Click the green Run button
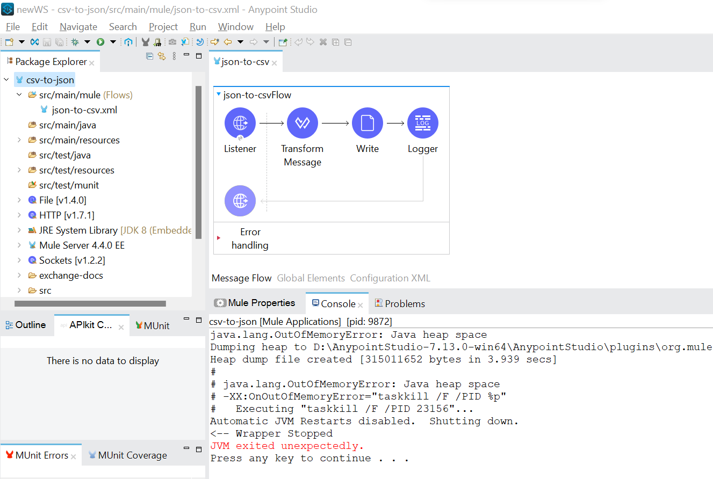713x479 pixels. click(x=100, y=42)
